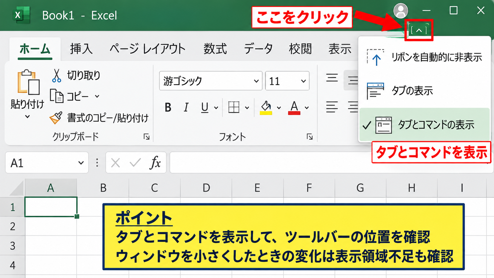This screenshot has width=494, height=278.
Task: Open the font size 11 dropdown
Action: 303,81
